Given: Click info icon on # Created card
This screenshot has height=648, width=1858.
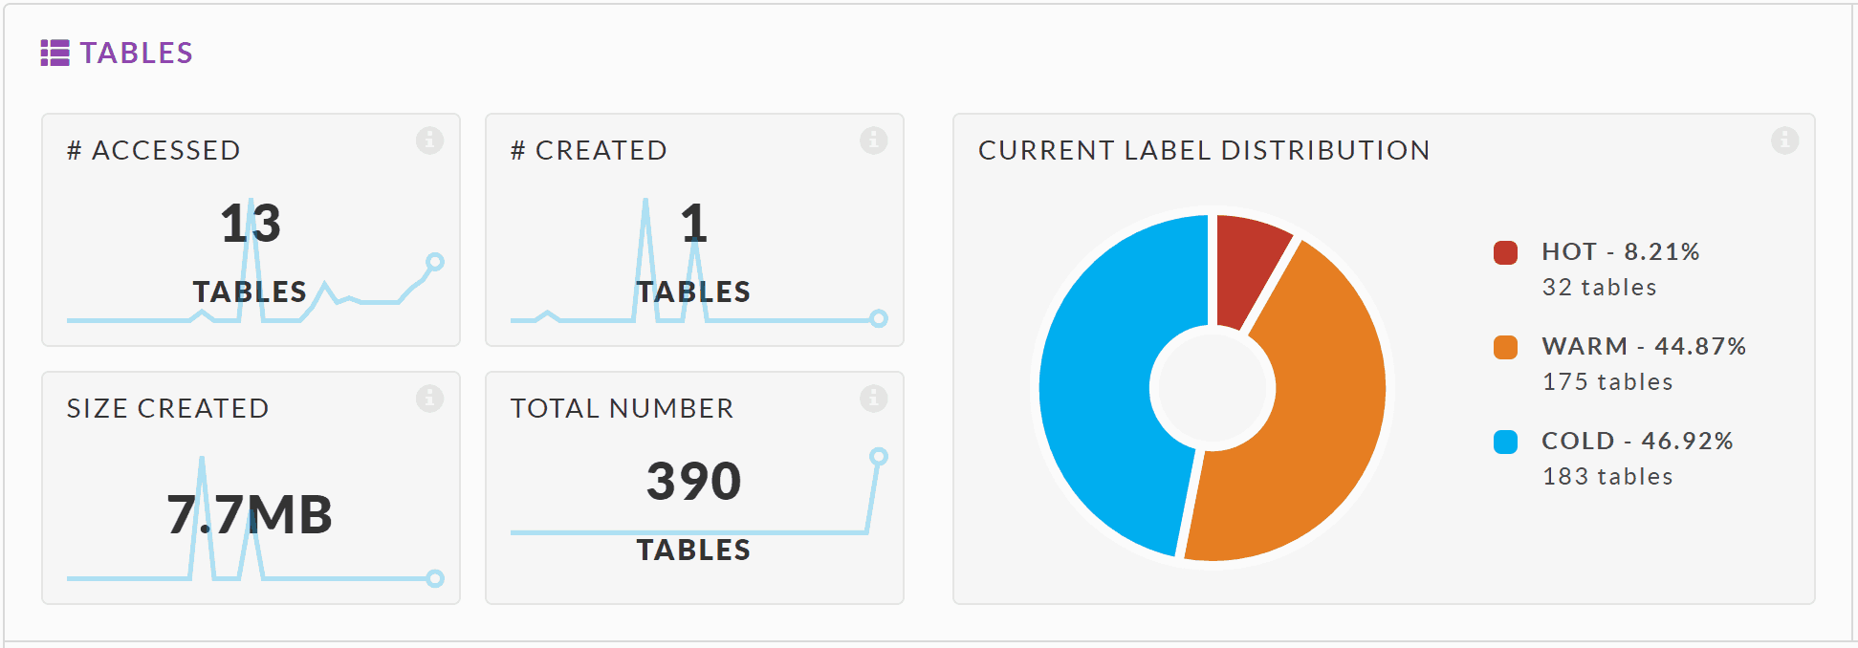Looking at the screenshot, I should (x=873, y=140).
